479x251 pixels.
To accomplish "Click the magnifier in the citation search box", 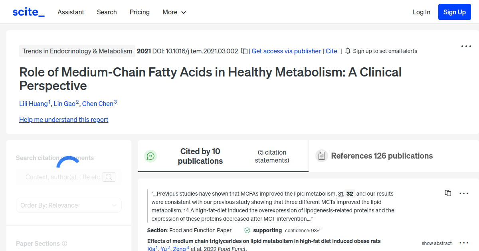I will click(x=109, y=176).
